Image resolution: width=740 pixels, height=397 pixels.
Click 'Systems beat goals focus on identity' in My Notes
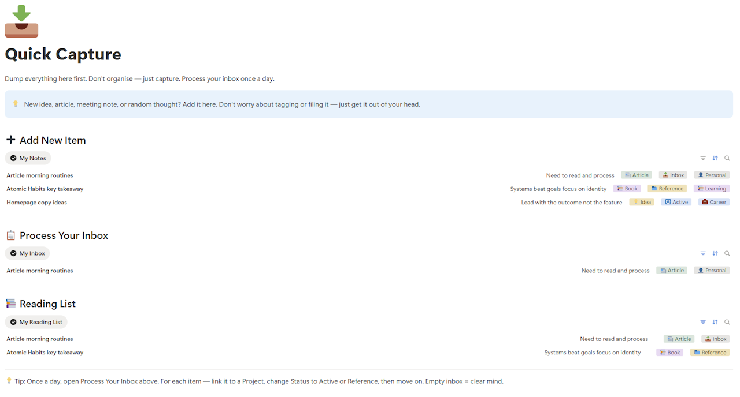point(558,189)
